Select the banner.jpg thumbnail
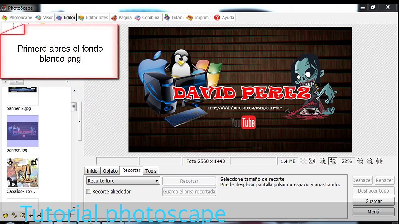 click(23, 131)
